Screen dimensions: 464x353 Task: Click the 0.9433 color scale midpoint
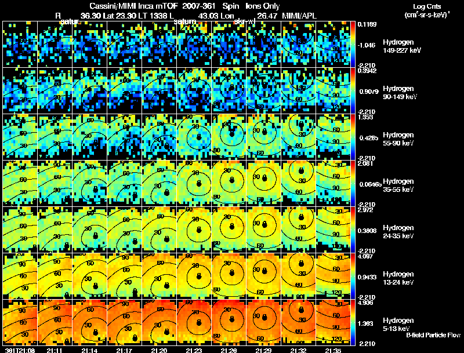(x=367, y=277)
